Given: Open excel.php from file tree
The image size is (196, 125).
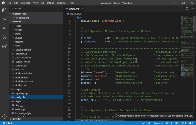Looking at the screenshot, I should coord(36,109).
